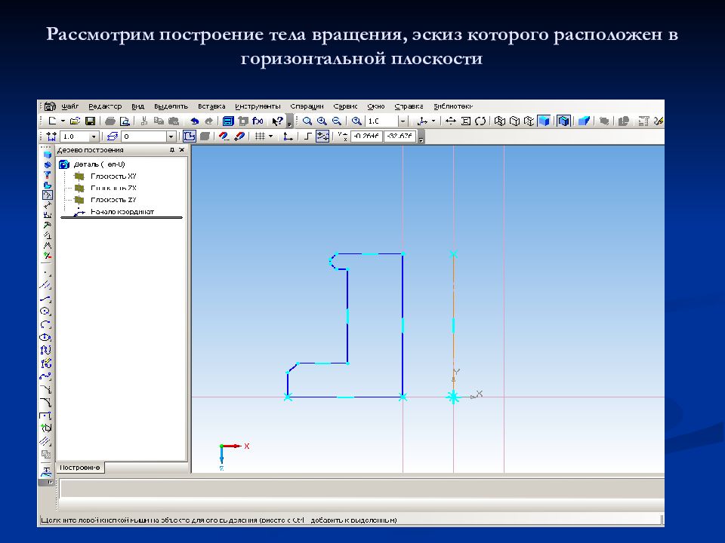Open the Файл menu

tap(69, 106)
